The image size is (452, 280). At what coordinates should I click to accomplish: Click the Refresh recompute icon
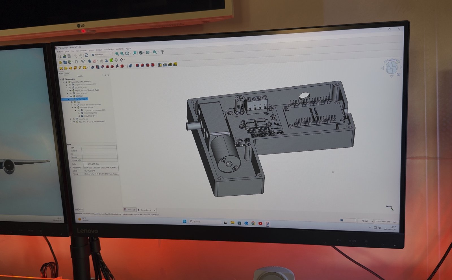(86, 55)
